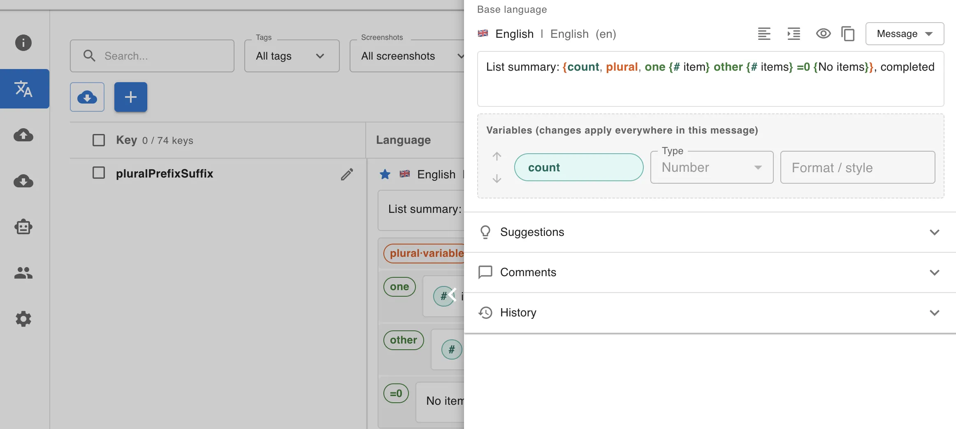Screen dimensions: 956x429
Task: Select the count variable chip
Action: pyautogui.click(x=579, y=167)
